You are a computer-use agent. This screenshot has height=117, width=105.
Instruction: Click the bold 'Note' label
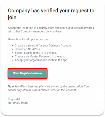point(11,86)
